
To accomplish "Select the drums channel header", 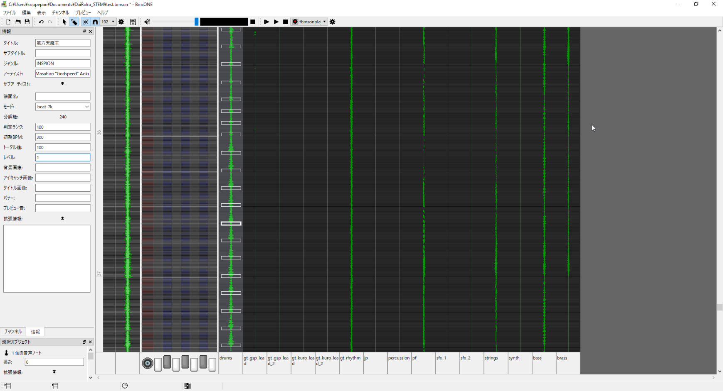I will click(231, 363).
